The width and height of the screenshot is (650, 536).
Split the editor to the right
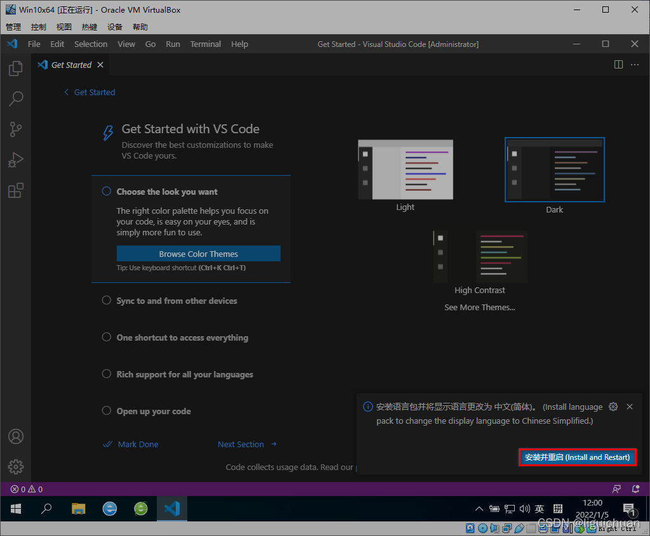pos(618,65)
